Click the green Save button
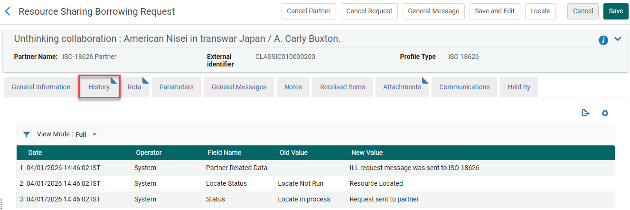 click(x=616, y=11)
